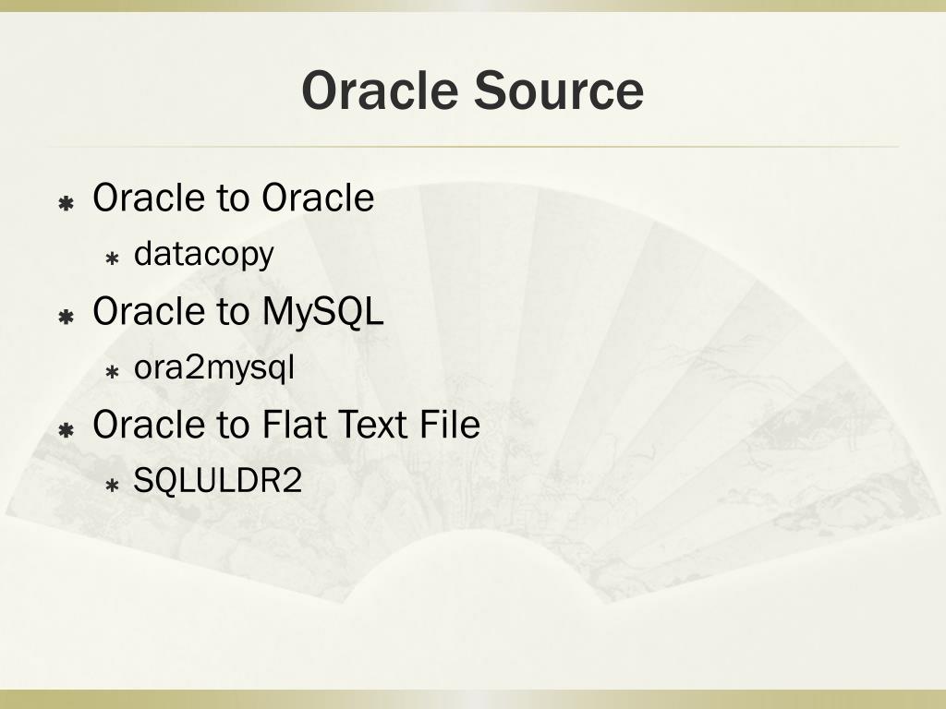Click the 'Oracle Source' slide title
Screen dimensions: 946x709
point(472,90)
